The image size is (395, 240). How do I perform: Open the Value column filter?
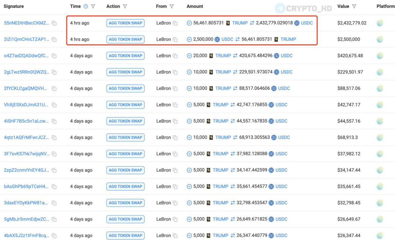tap(354, 6)
